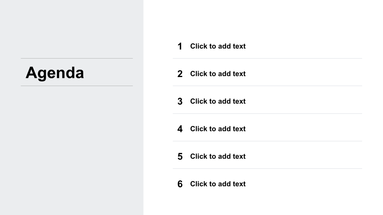This screenshot has height=215, width=383.
Task: Click the horizontal line below Agenda title
Action: pos(77,86)
